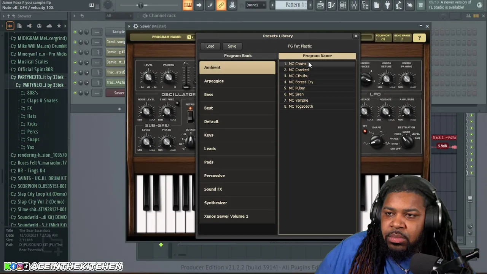This screenshot has width=487, height=274.
Task: Mute the Jami..song channel green LED
Action: (75, 42)
